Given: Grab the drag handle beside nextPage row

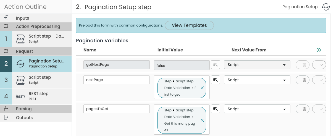Looking at the screenshot, I should tap(80, 80).
